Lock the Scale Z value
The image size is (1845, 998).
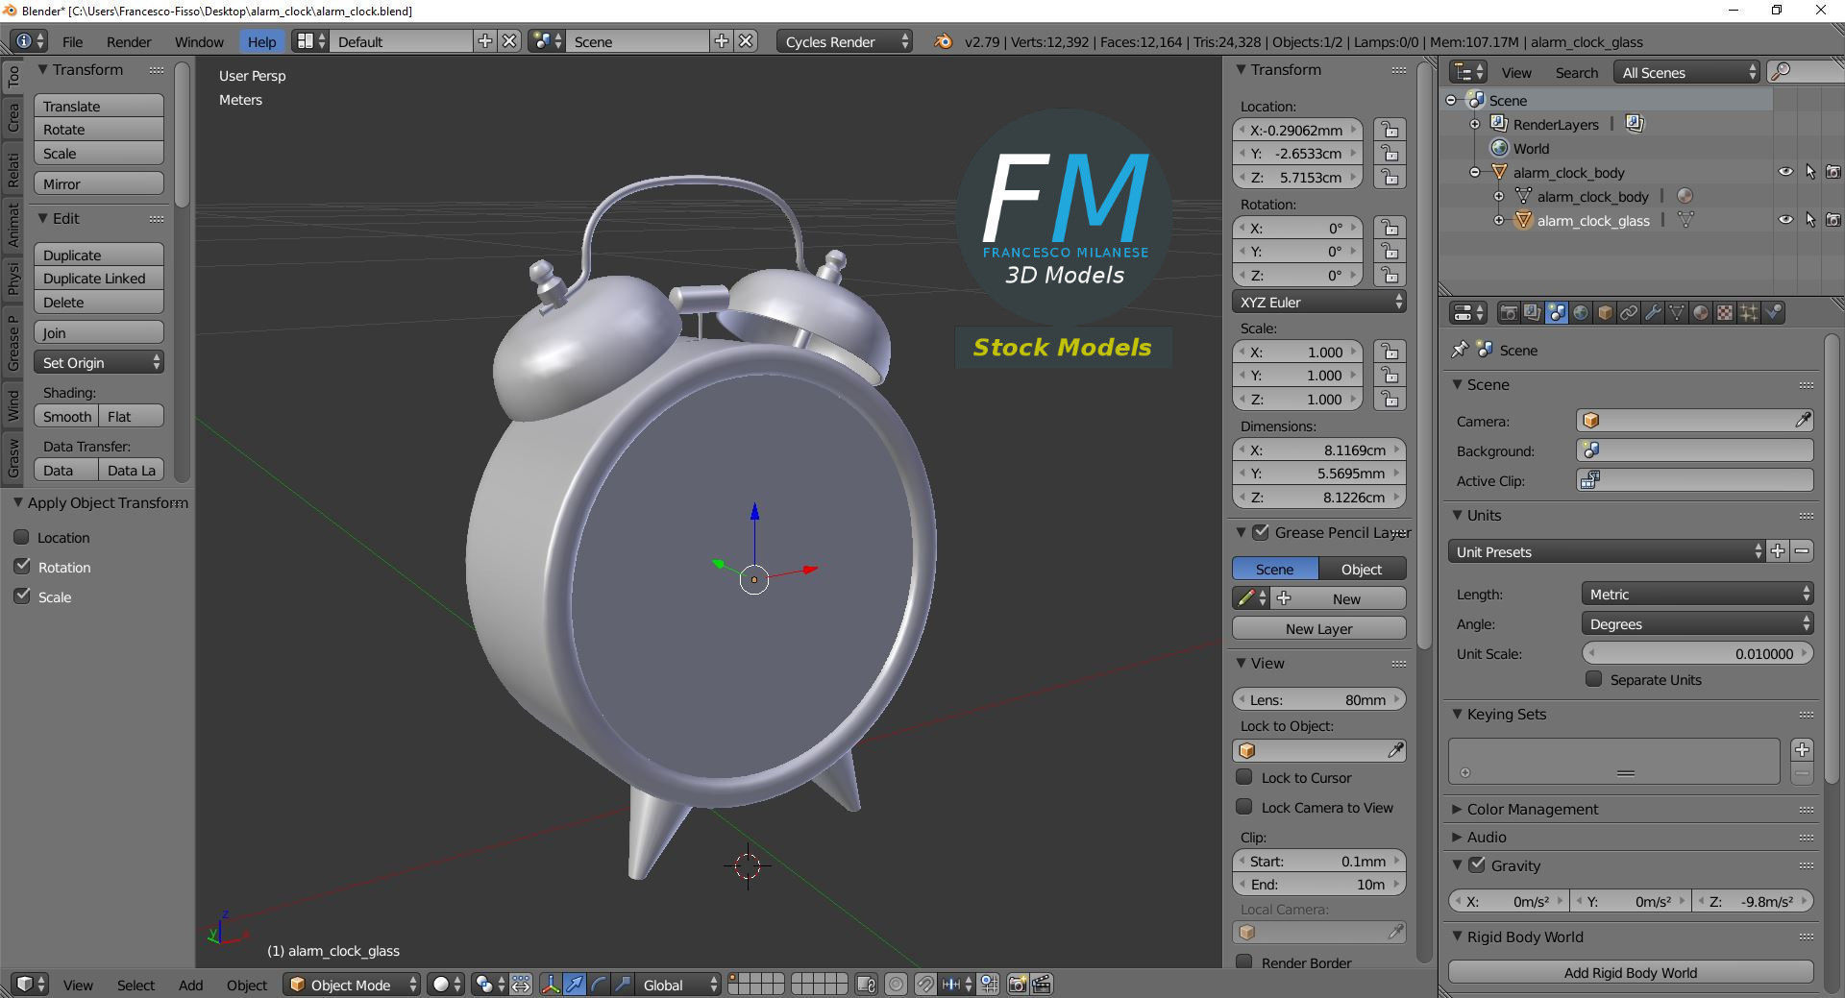point(1390,400)
